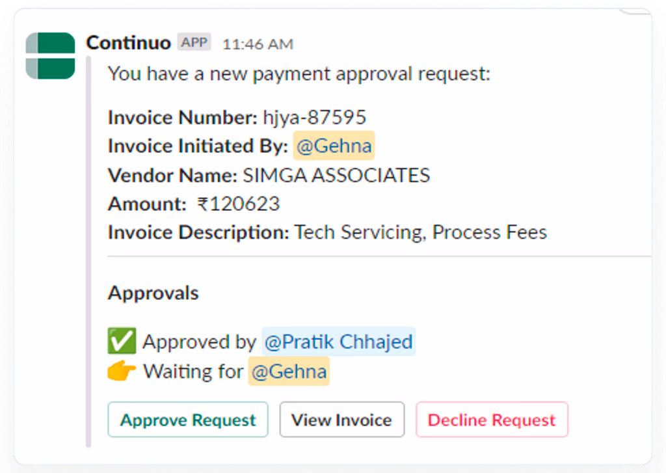Click invoice number hjya-87595
The width and height of the screenshot is (666, 473).
point(314,117)
